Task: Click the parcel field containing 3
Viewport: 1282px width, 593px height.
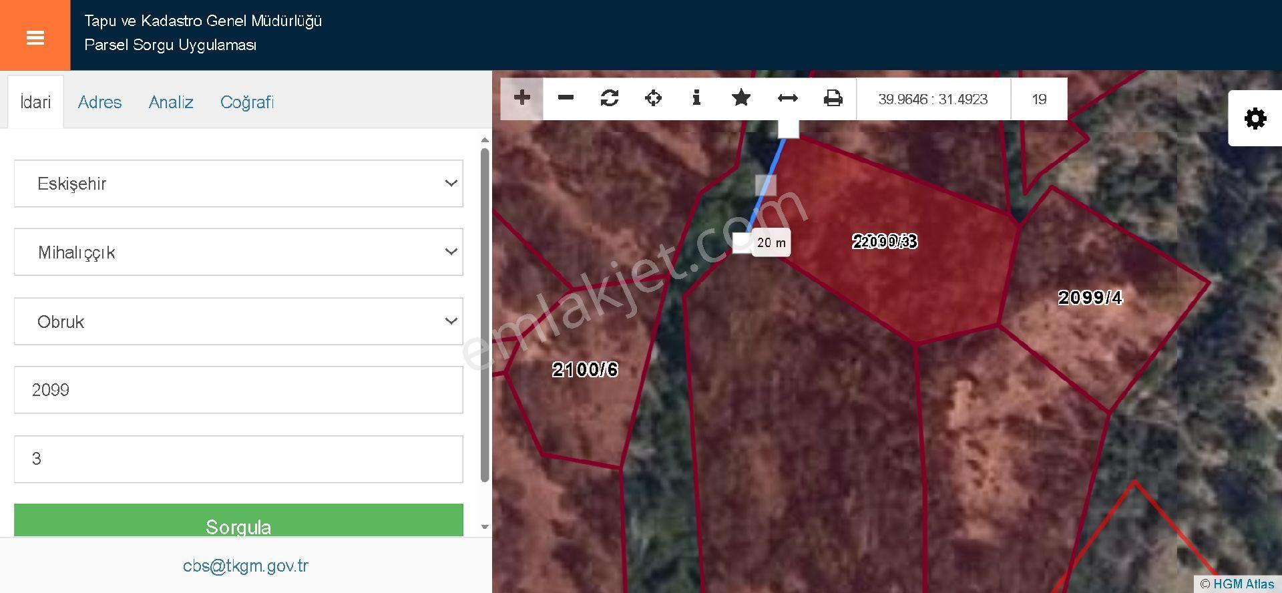Action: (238, 459)
